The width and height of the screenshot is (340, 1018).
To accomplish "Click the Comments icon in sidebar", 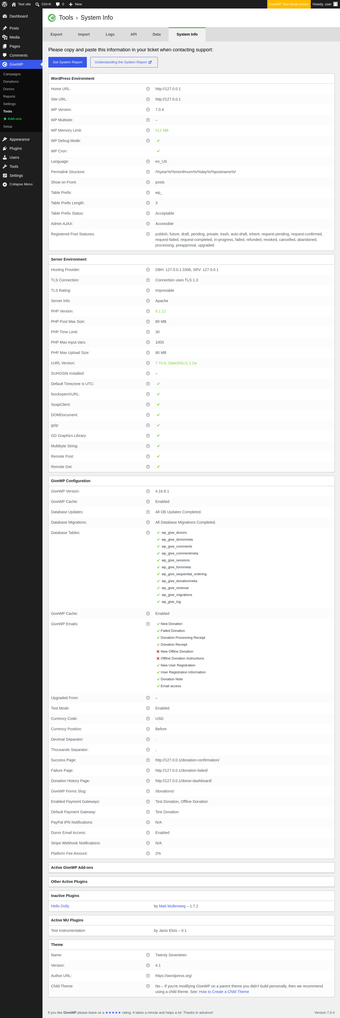I will click(x=5, y=55).
